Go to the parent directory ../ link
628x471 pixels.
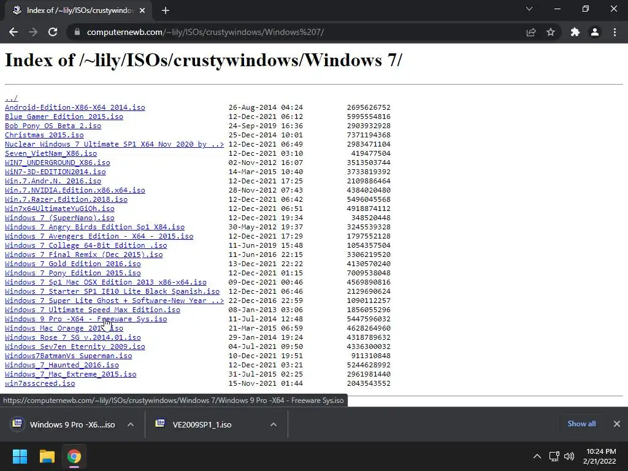point(11,98)
